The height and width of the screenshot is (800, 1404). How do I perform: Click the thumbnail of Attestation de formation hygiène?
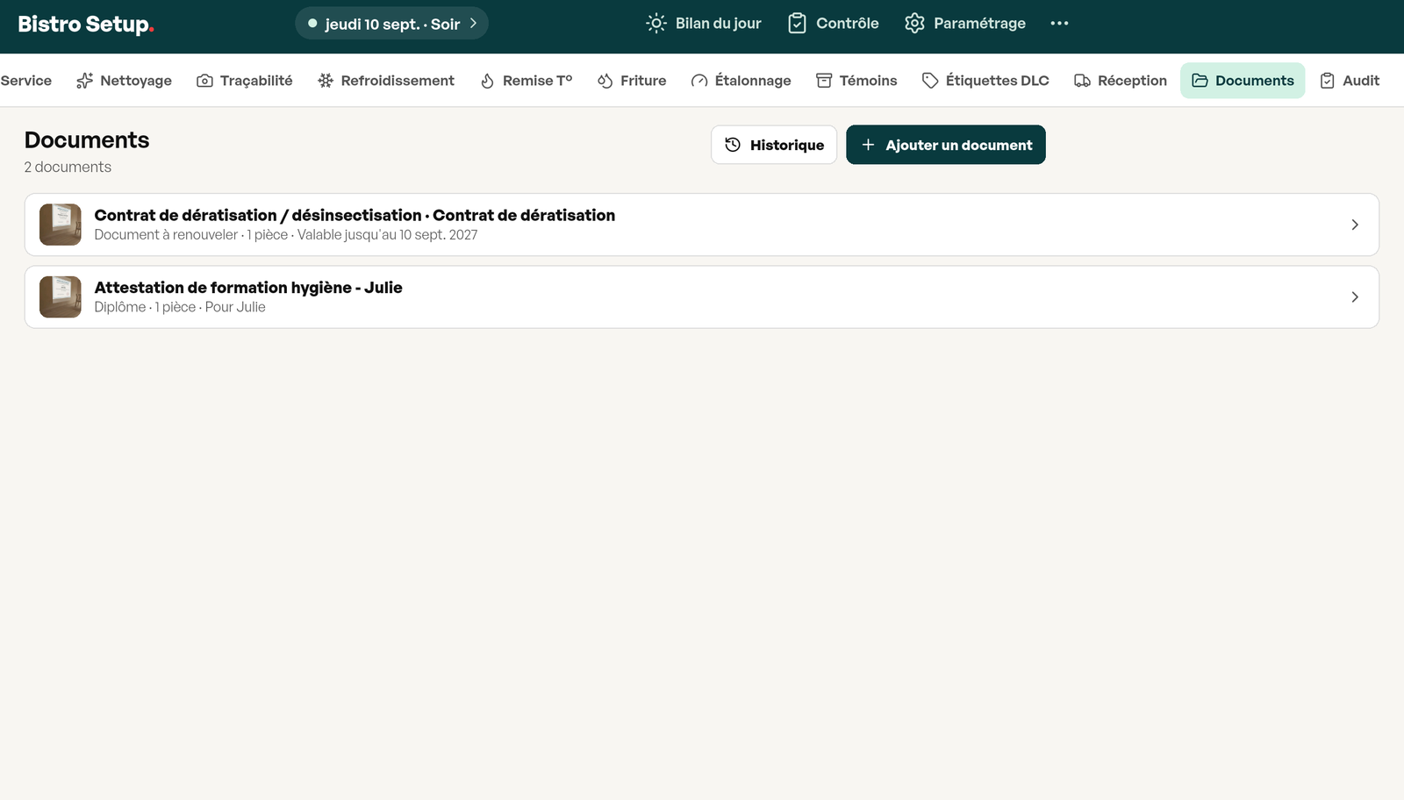point(61,297)
